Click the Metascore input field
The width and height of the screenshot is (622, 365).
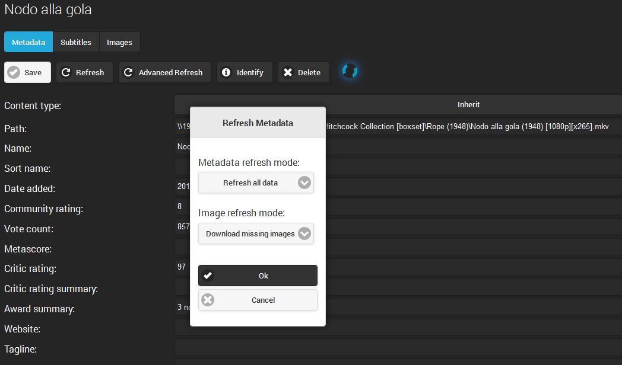tap(398, 247)
